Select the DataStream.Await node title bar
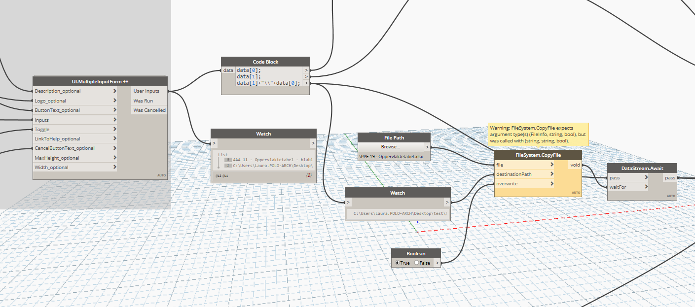Viewport: 695px width, 307px height. [642, 169]
